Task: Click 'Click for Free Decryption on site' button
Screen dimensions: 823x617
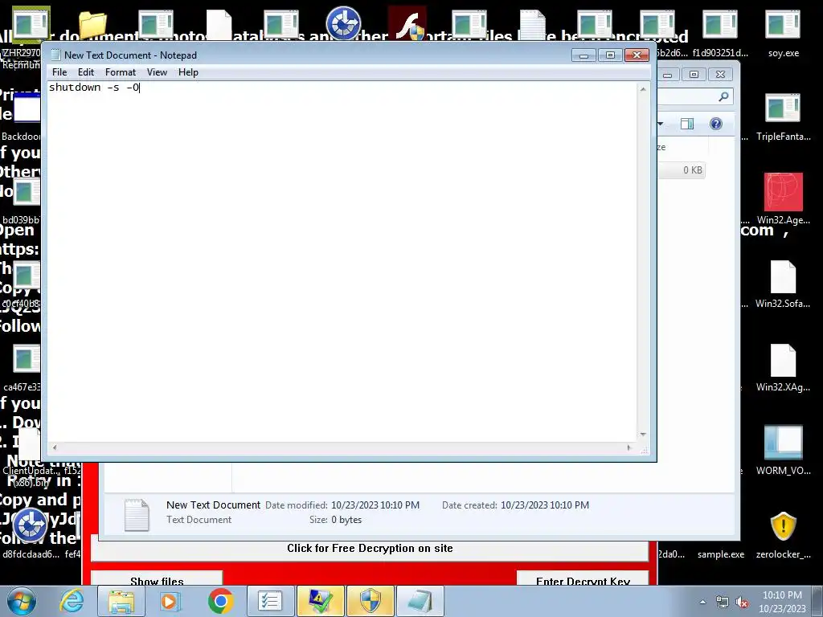Action: 370,548
